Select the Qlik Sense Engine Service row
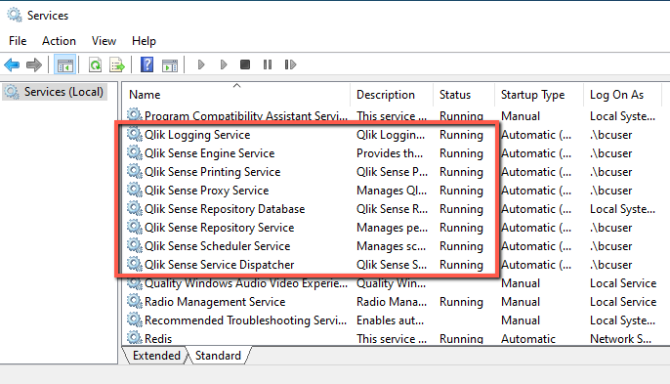Image resolution: width=670 pixels, height=384 pixels. click(396, 153)
